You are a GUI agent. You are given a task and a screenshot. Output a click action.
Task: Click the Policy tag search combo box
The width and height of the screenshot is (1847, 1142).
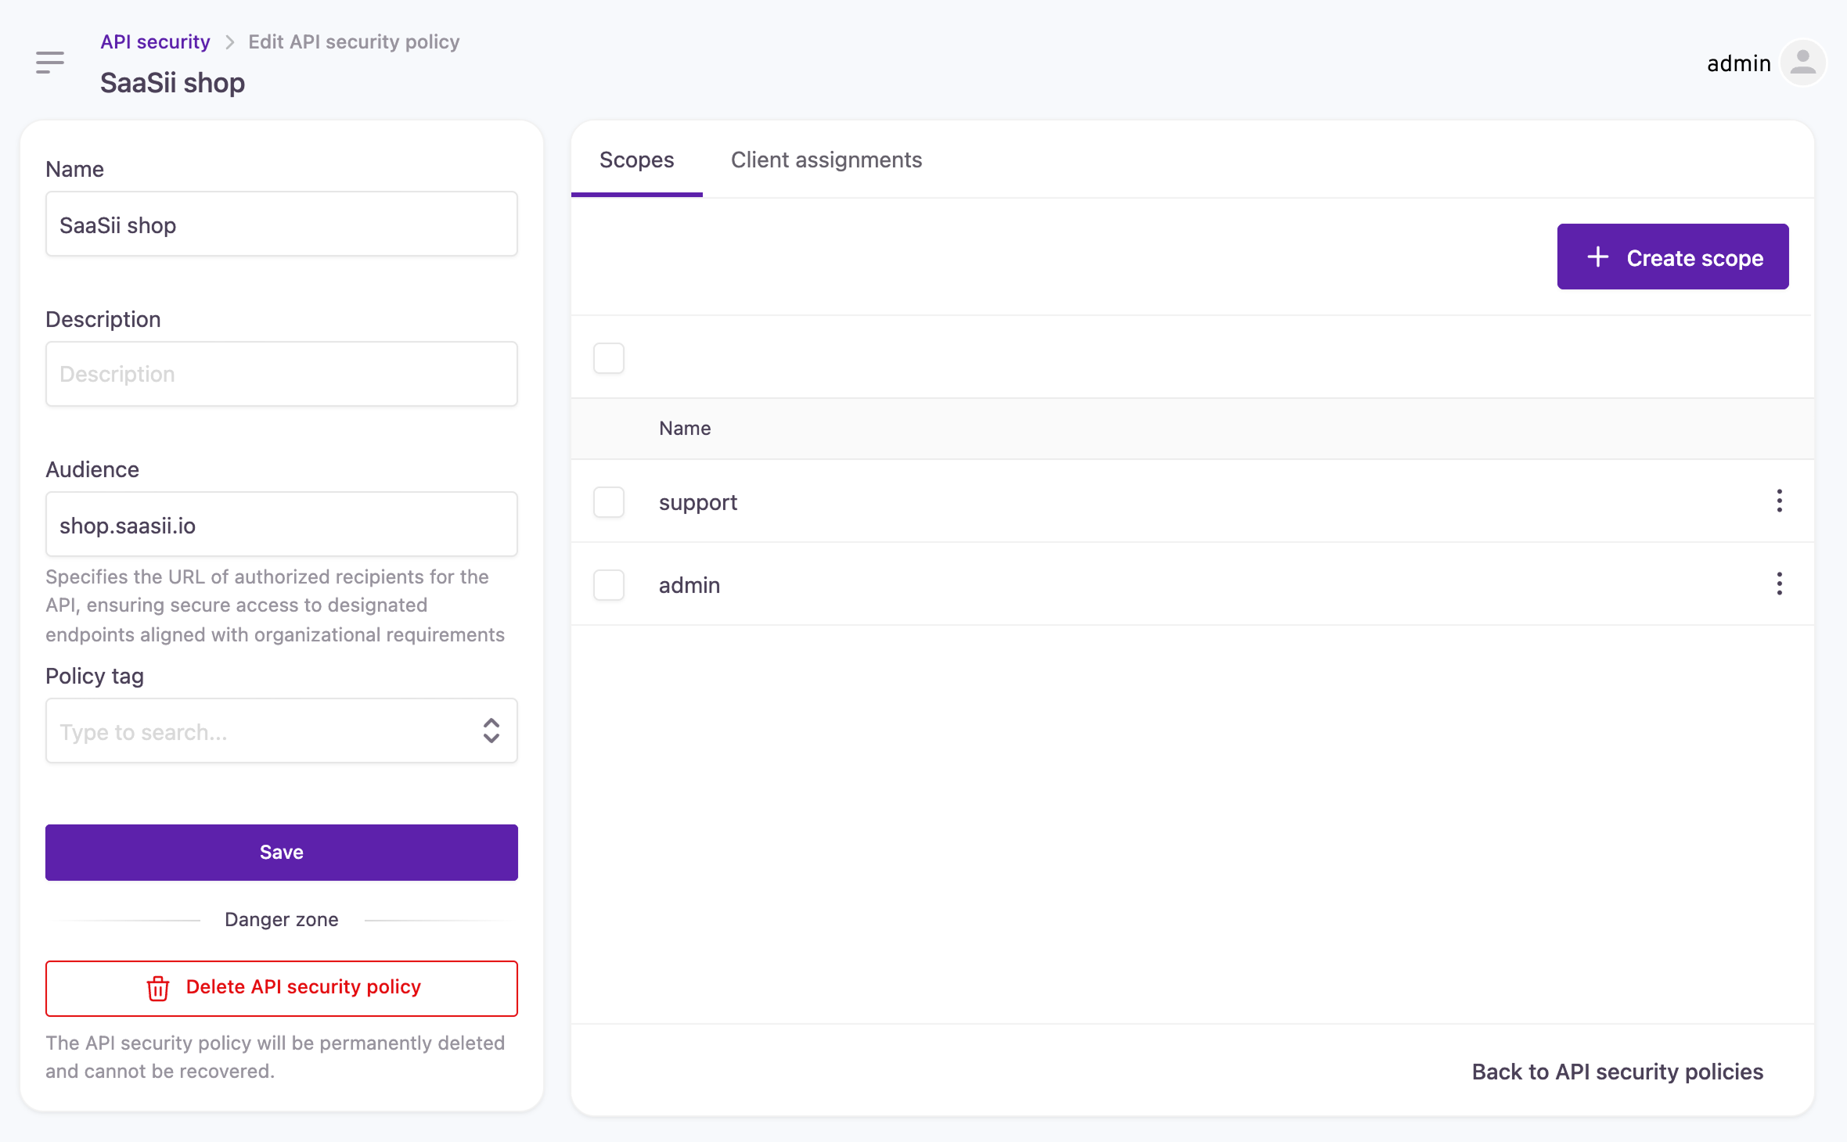click(x=258, y=731)
